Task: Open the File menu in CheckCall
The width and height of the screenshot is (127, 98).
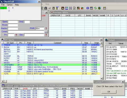Action: coord(3,5)
